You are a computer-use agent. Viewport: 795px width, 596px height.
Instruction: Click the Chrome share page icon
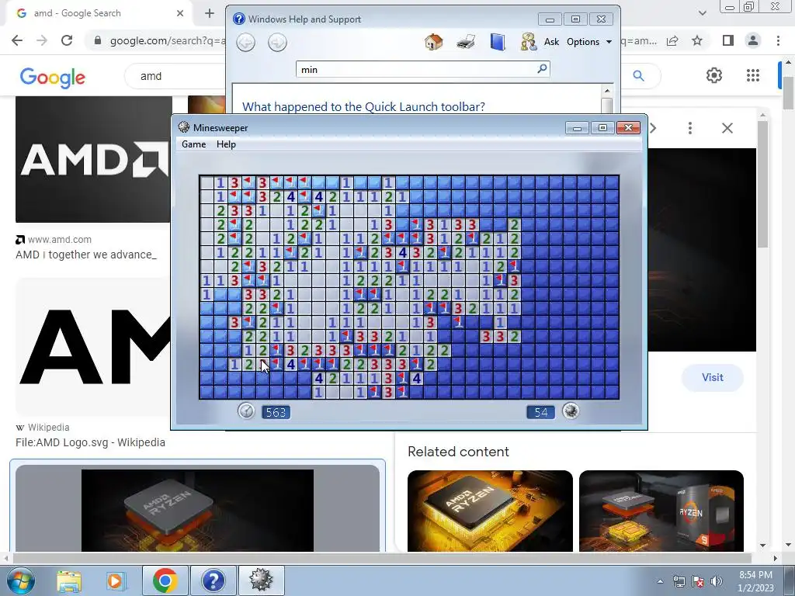point(673,40)
